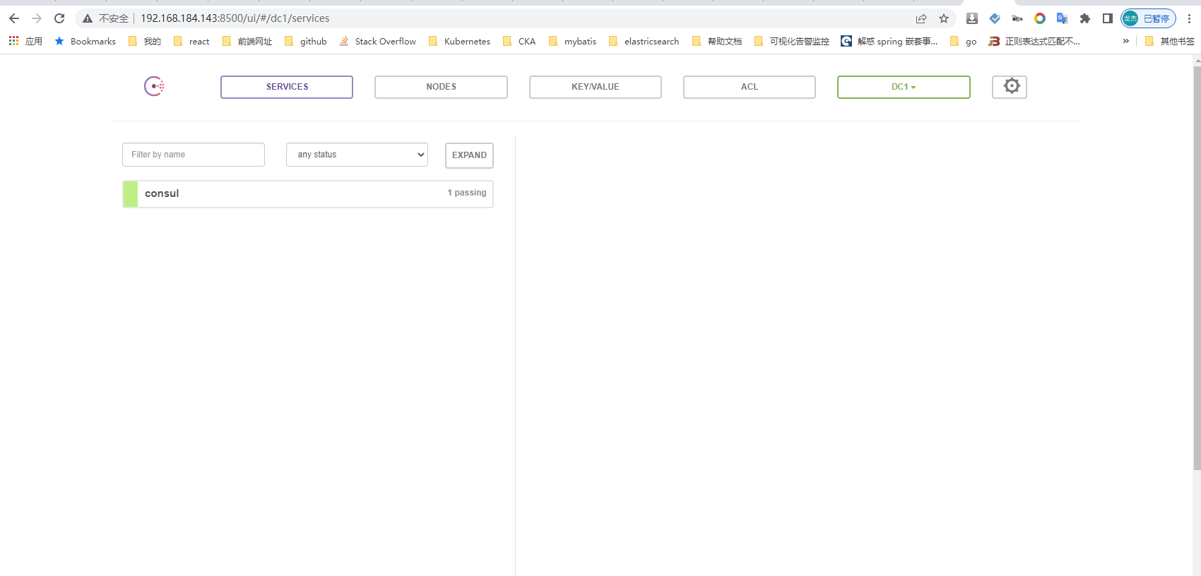Image resolution: width=1201 pixels, height=576 pixels.
Task: Click the EXPAND button
Action: coord(469,155)
